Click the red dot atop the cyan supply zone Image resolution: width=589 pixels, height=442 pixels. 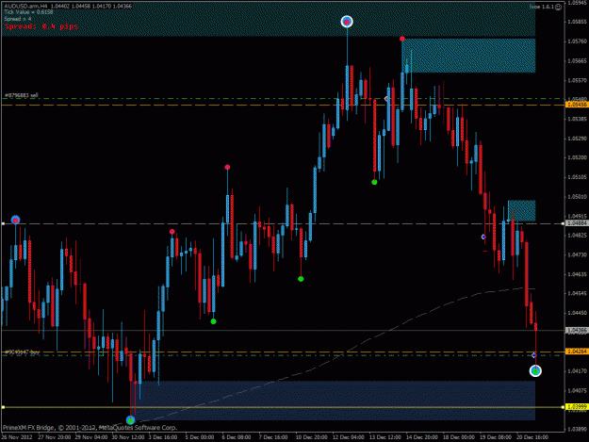402,39
